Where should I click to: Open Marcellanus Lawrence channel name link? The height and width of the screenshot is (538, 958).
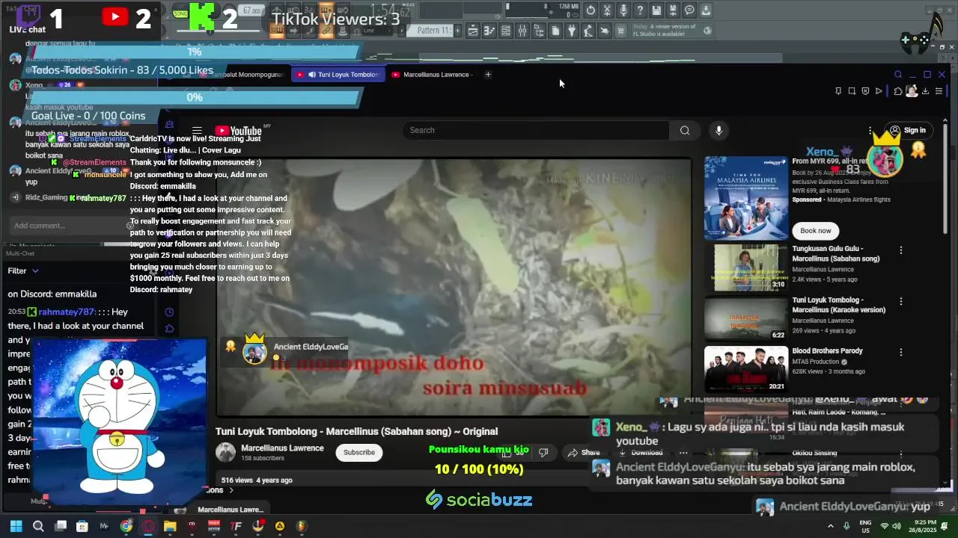click(282, 448)
